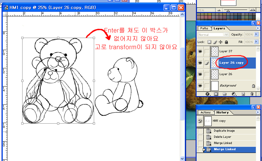Image resolution: width=262 pixels, height=161 pixels.
Task: Switch to the Paths tab
Action: pos(204,28)
